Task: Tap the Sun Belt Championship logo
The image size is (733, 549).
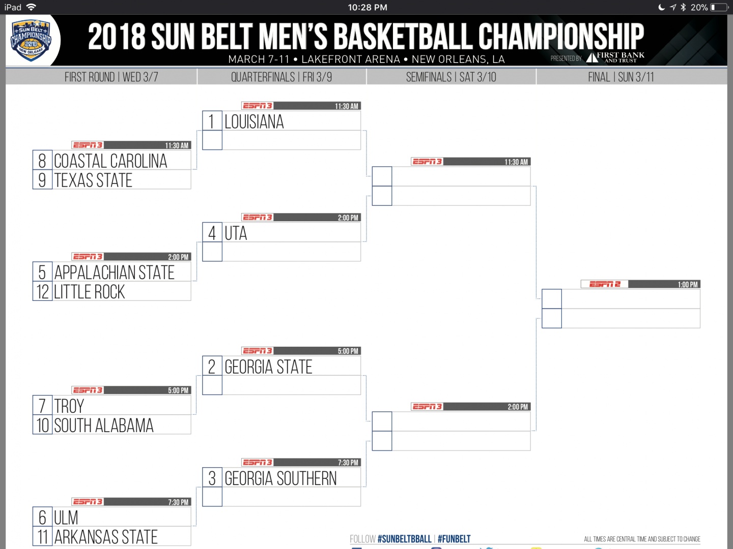Action: click(31, 40)
